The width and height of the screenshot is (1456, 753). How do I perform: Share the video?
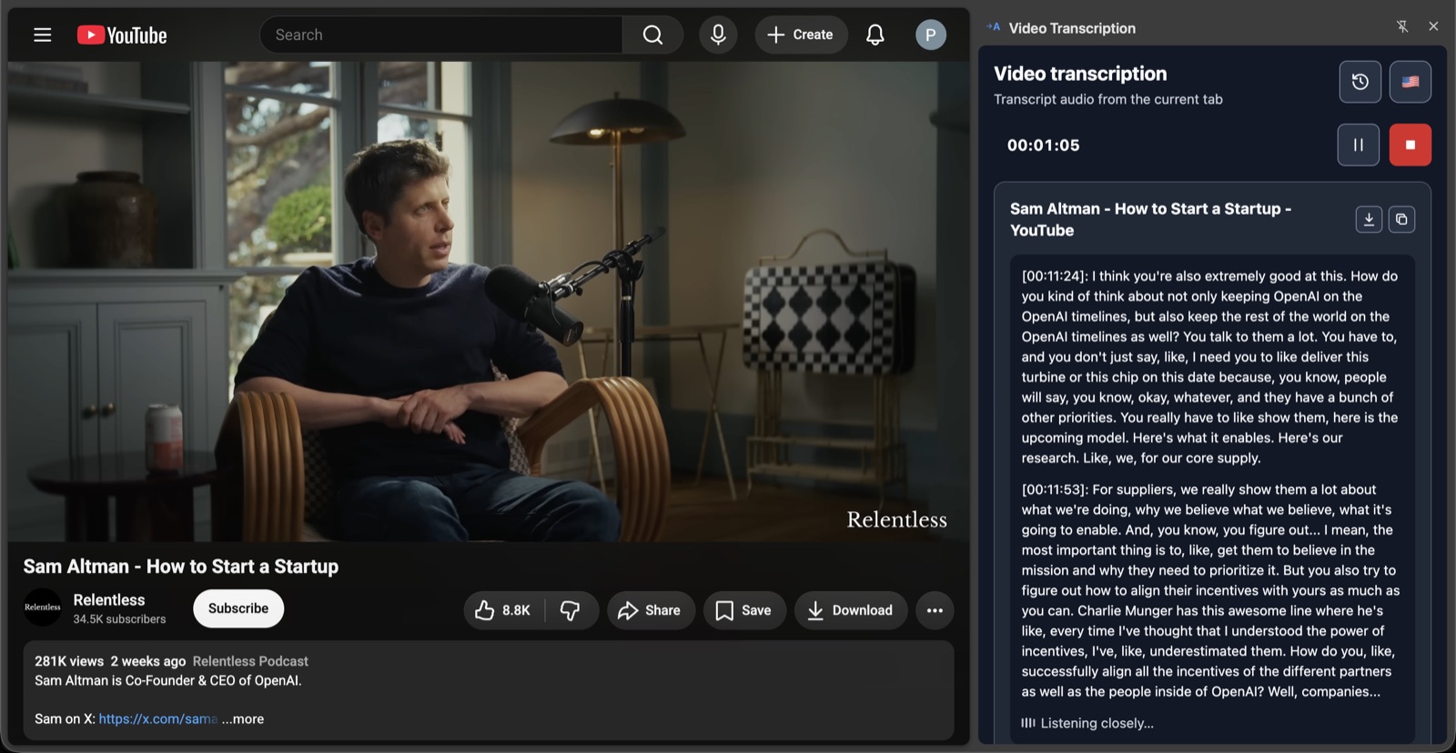tap(650, 610)
